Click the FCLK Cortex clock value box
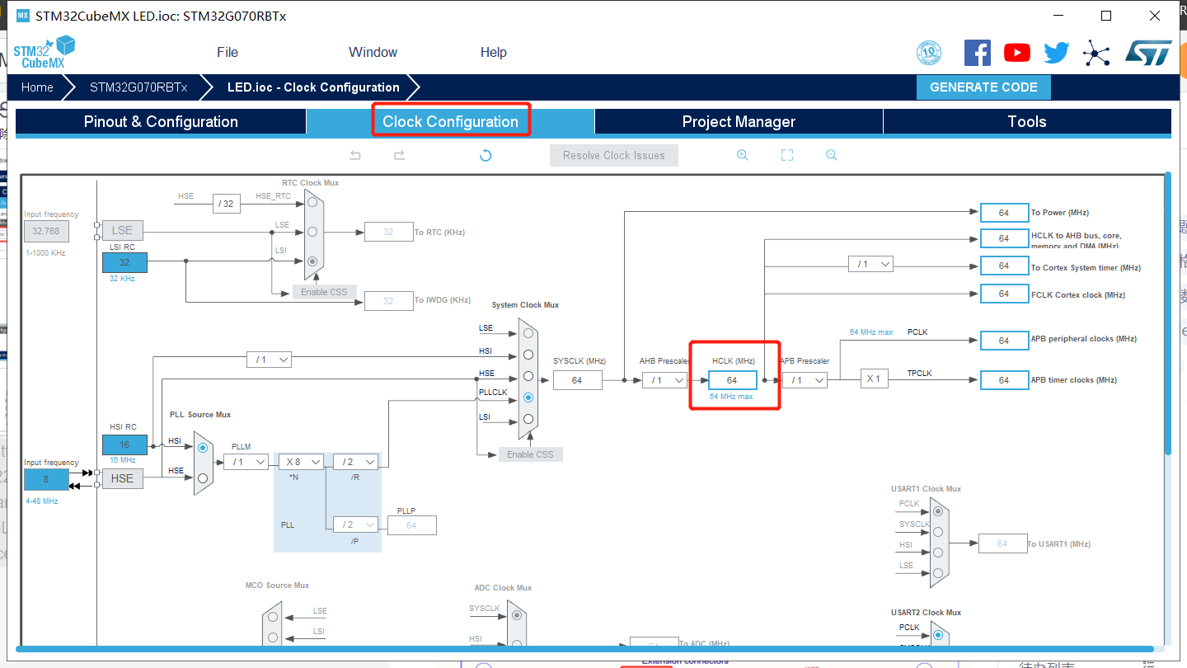 (x=1004, y=294)
